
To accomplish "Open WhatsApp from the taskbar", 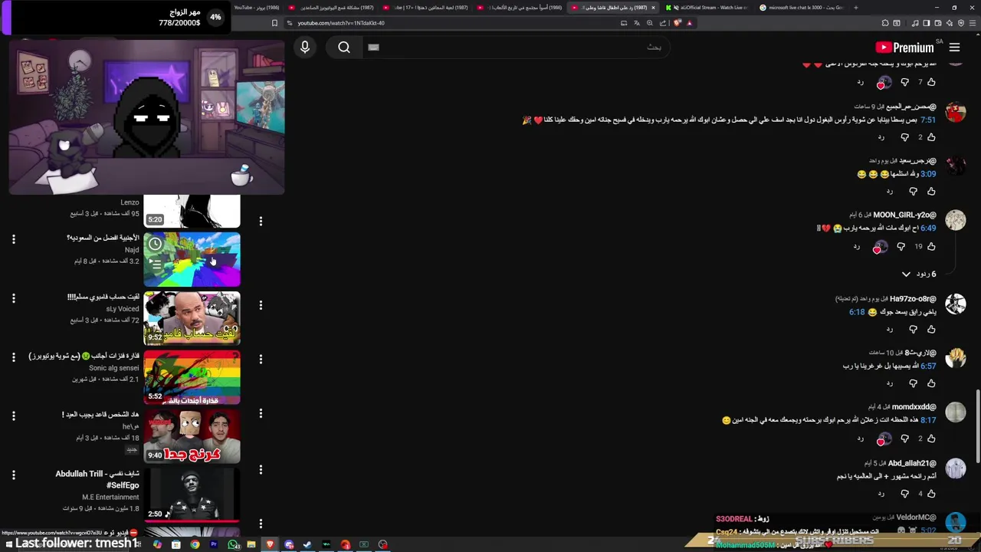I will coord(232,544).
